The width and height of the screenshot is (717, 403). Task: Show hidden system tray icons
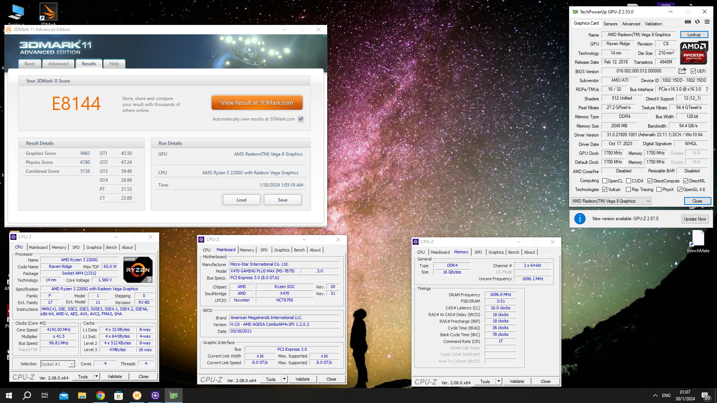tap(655, 396)
